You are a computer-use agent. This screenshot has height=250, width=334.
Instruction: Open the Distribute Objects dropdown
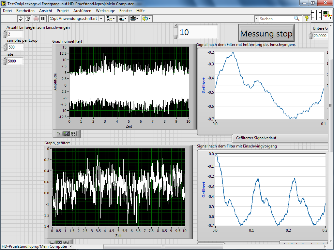point(123,19)
